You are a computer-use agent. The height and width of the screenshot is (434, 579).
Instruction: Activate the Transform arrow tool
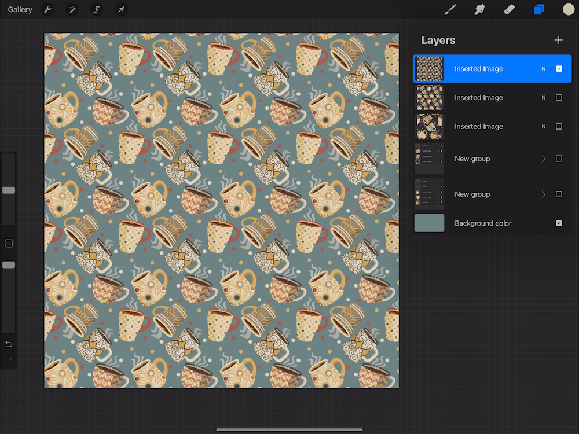pos(121,10)
